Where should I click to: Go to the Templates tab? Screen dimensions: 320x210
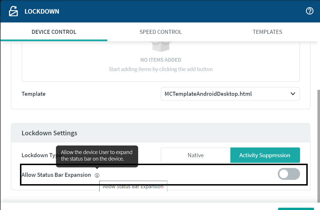[x=267, y=32]
